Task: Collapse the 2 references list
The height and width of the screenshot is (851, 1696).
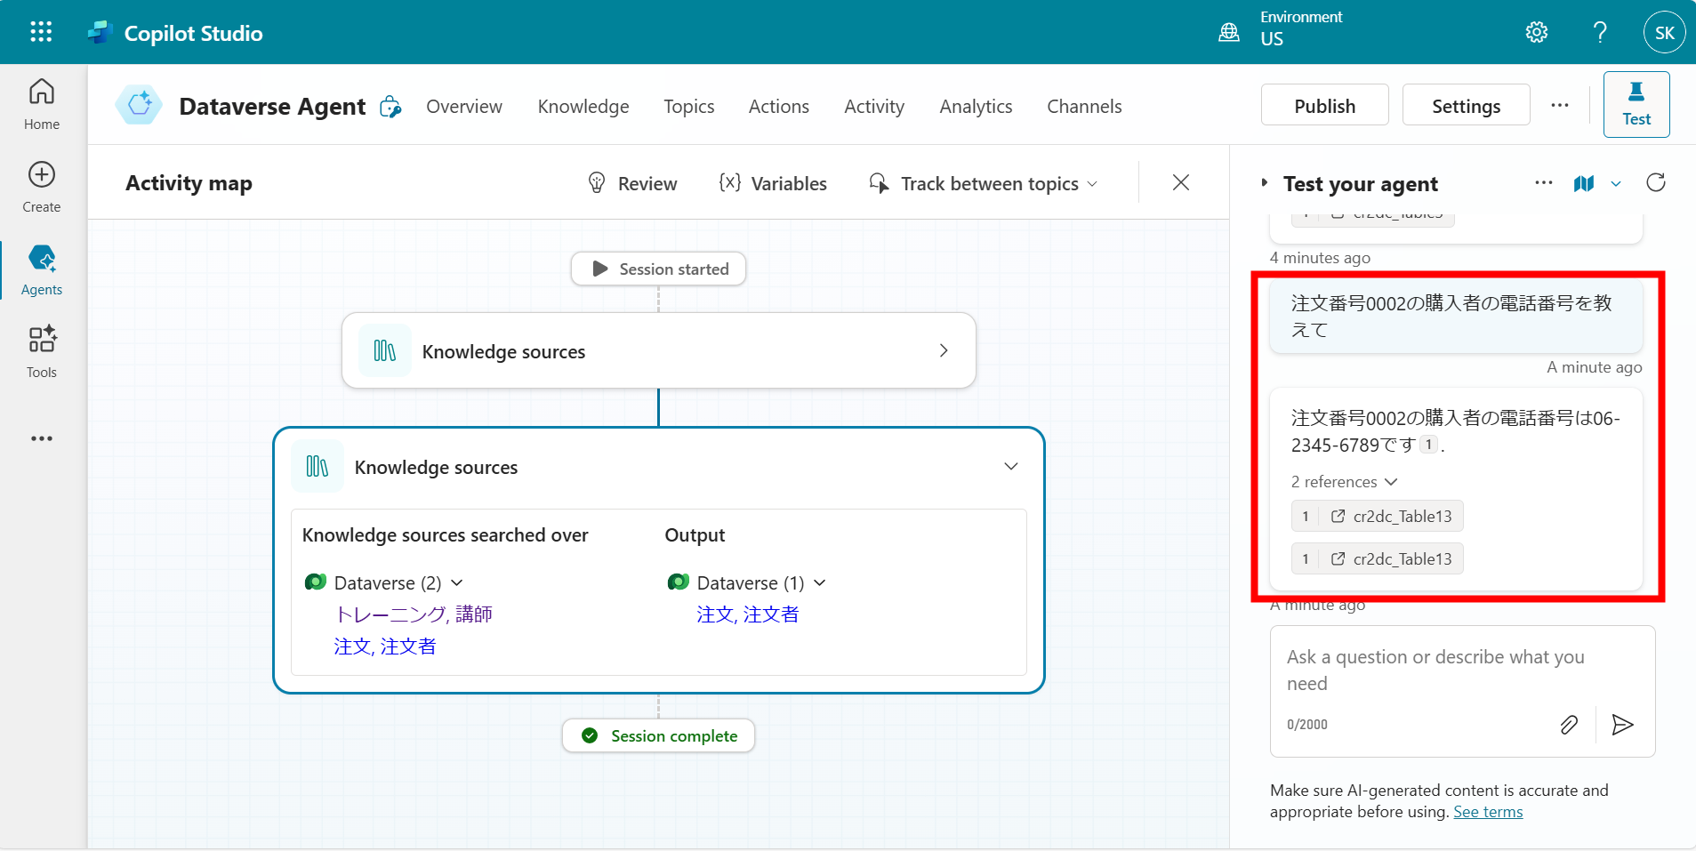Action: pyautogui.click(x=1391, y=482)
